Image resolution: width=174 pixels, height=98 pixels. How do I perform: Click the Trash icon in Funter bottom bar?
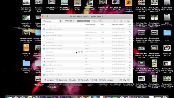click(x=128, y=80)
